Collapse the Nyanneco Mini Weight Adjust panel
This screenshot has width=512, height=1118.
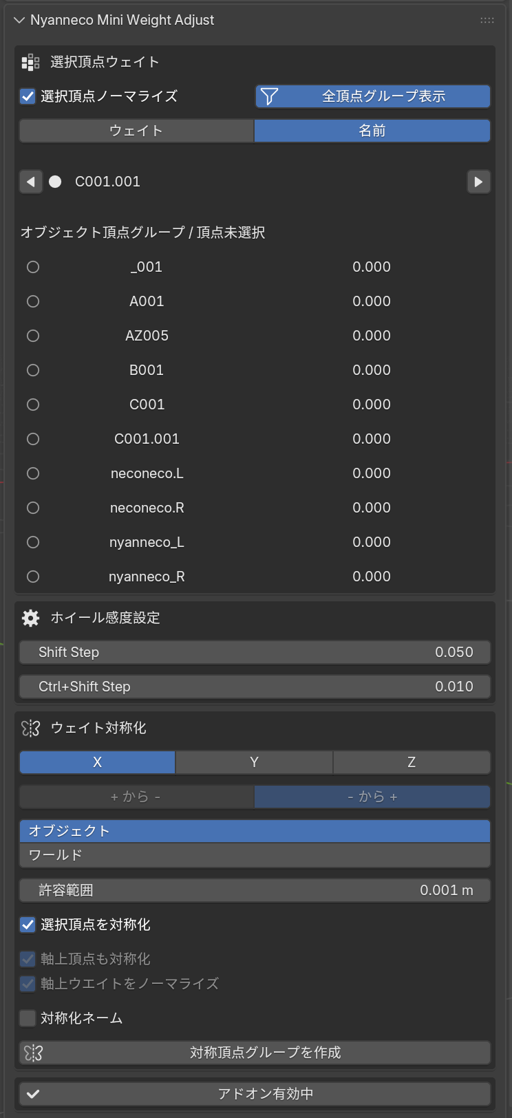[19, 21]
